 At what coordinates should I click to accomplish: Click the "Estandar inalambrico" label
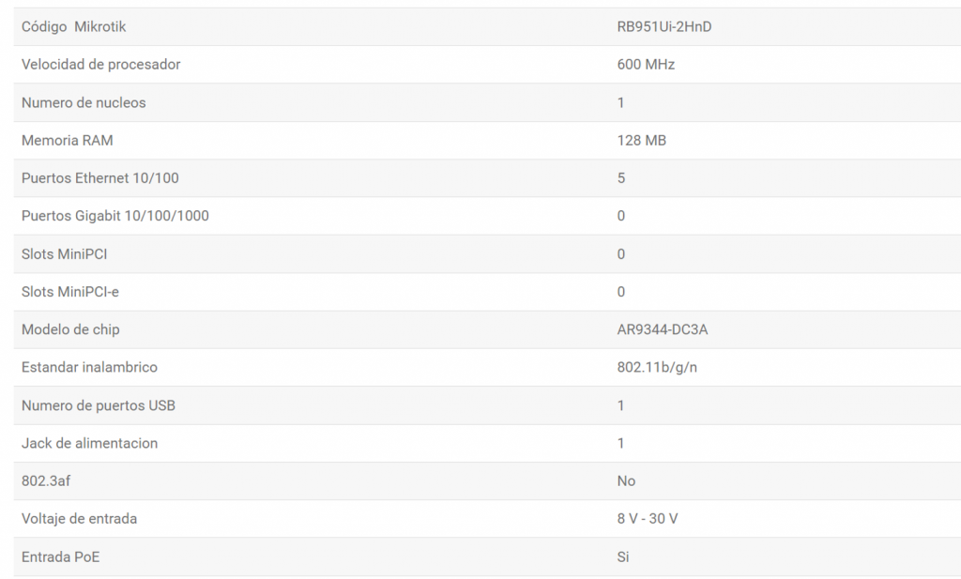[x=89, y=367]
